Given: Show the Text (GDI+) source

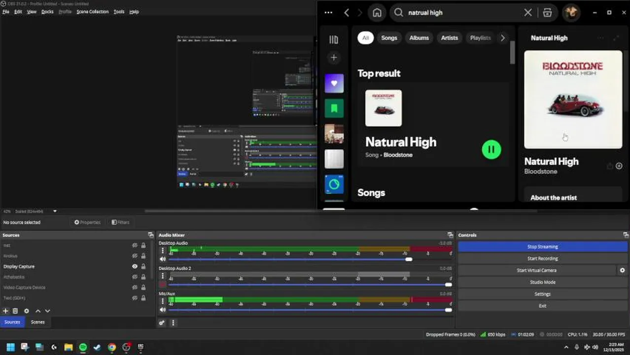Looking at the screenshot, I should coord(135,298).
